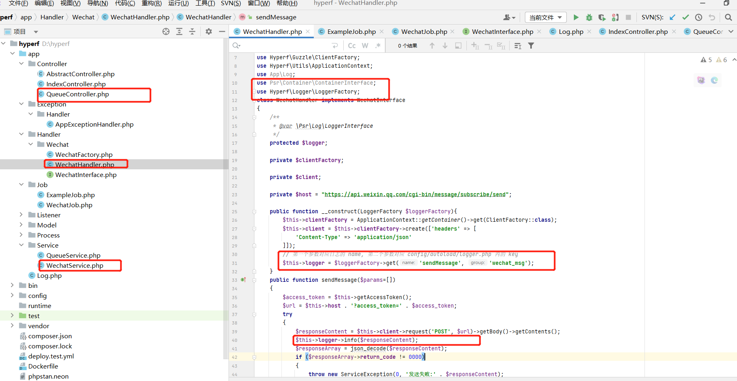Close the Log.php editor tab
Image resolution: width=737 pixels, height=381 pixels.
(589, 31)
